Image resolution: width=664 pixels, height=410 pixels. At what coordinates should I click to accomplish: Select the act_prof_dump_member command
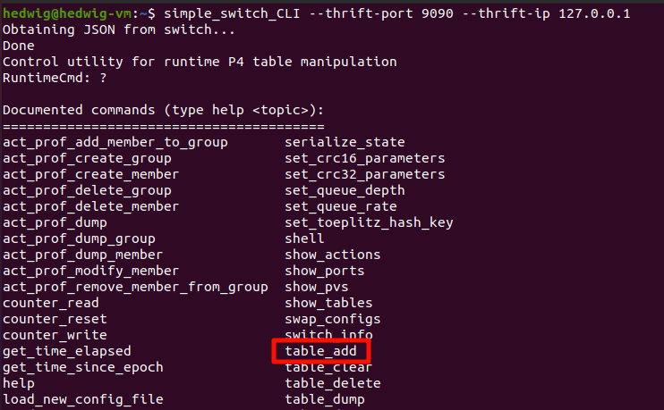click(82, 255)
